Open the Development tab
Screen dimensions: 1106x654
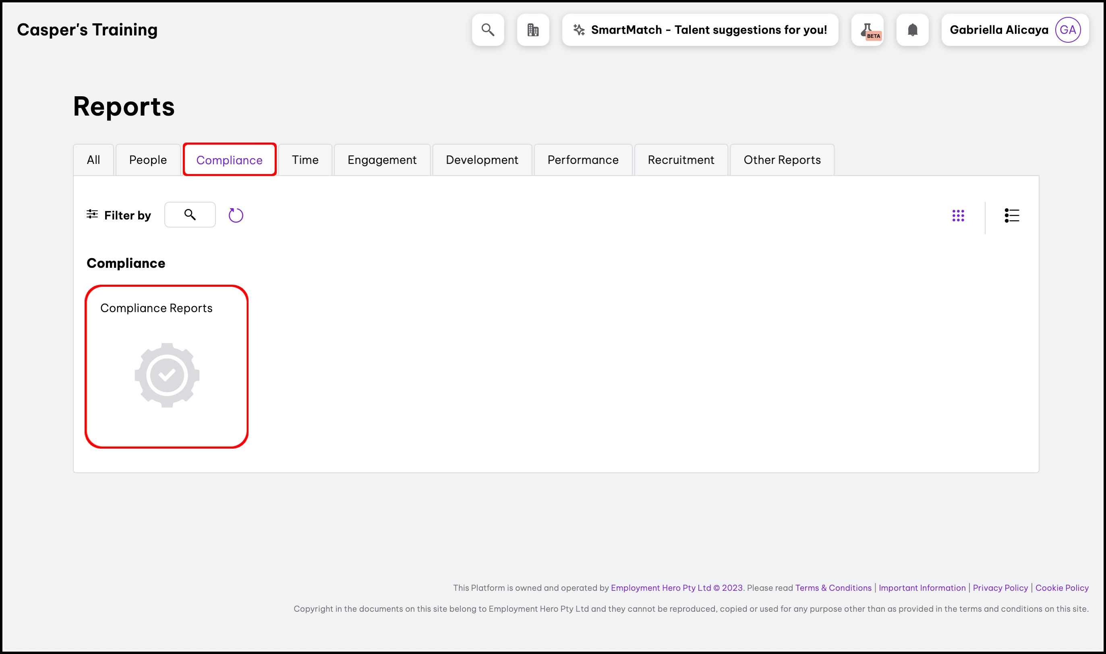coord(482,159)
